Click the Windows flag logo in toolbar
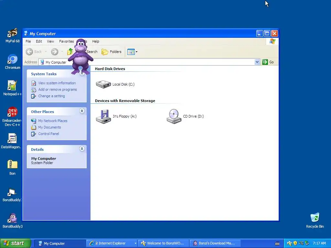The width and height of the screenshot is (331, 248). (x=272, y=41)
